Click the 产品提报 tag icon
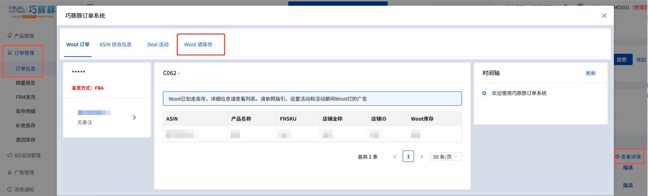The height and width of the screenshot is (196, 648). coord(10,35)
